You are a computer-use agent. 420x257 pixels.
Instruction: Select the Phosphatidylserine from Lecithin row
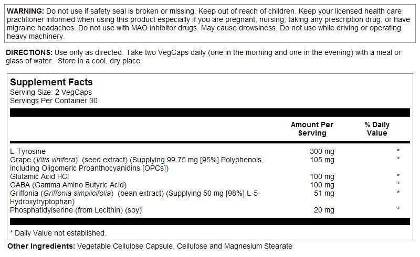point(76,210)
